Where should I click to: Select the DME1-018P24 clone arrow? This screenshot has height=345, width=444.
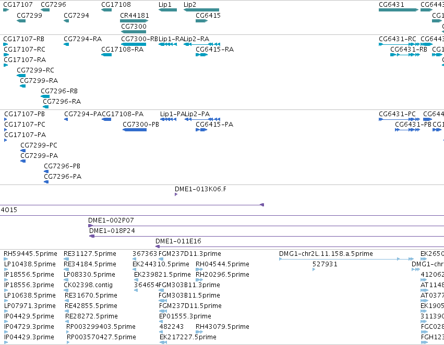click(x=92, y=236)
